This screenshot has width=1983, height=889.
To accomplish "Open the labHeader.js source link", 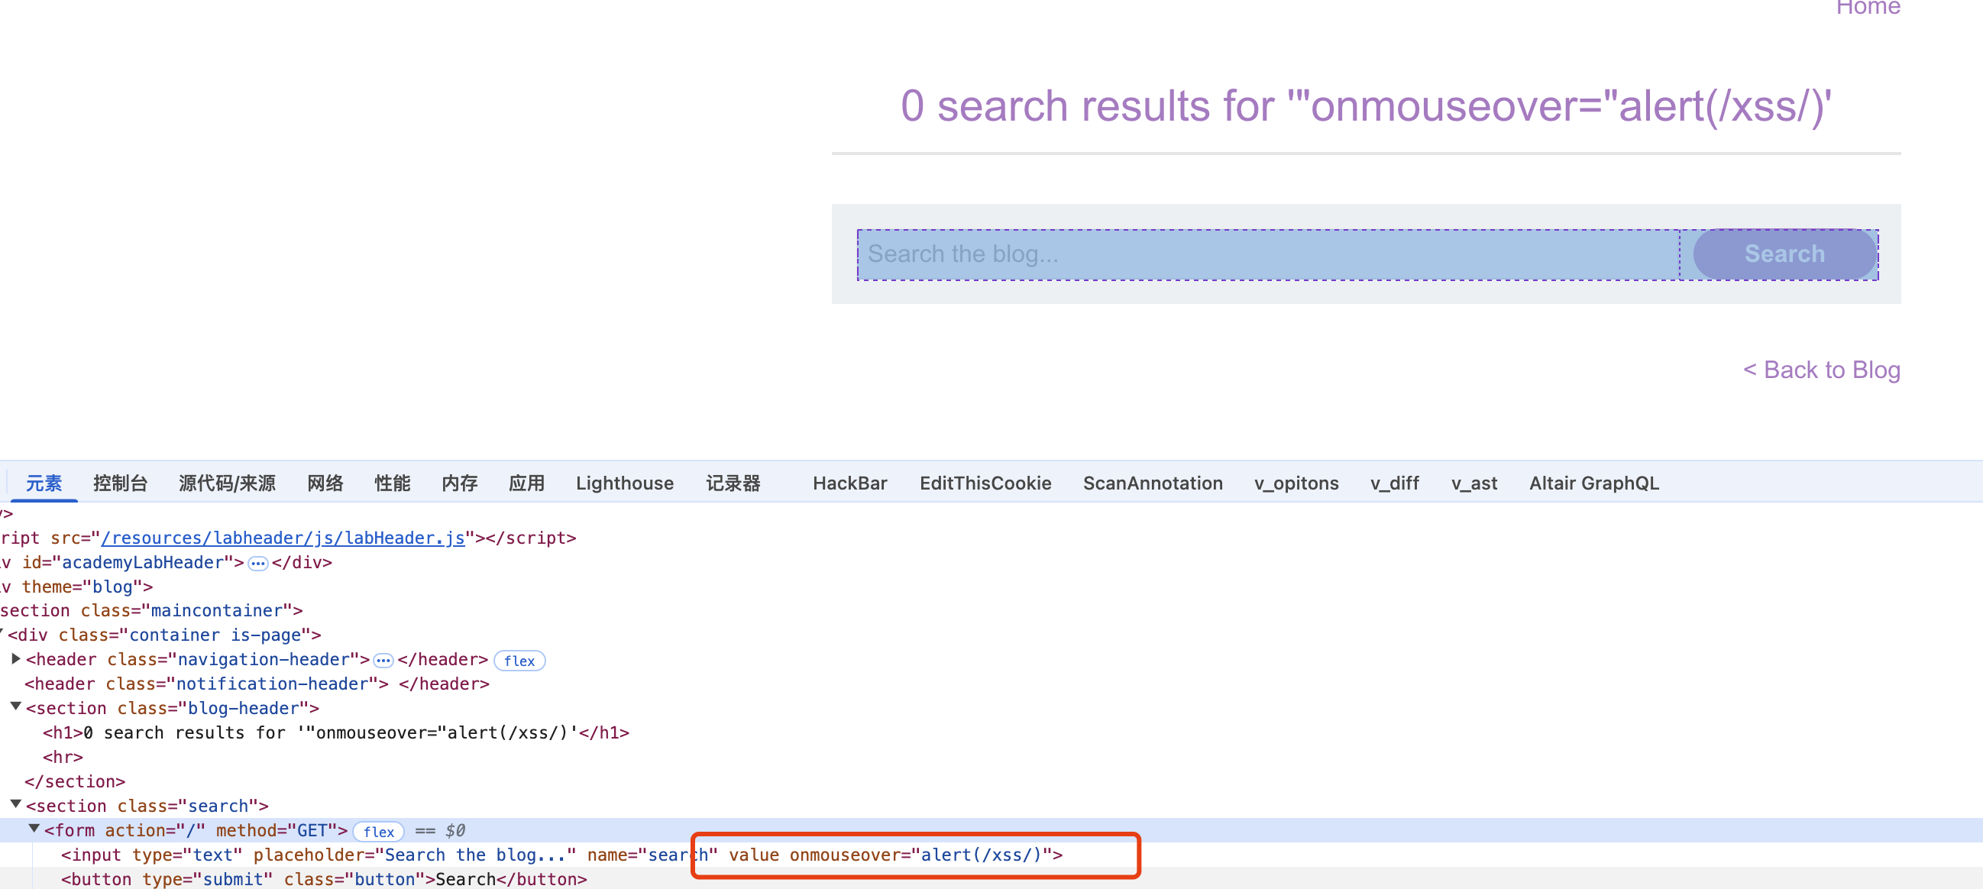I will click(283, 538).
